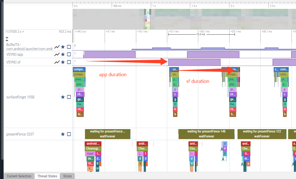Unpin the presentFence 3337 track star

point(63,134)
